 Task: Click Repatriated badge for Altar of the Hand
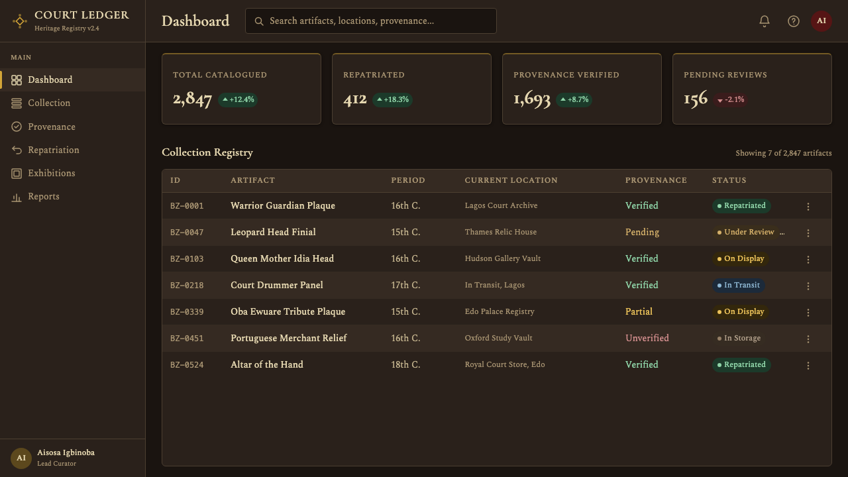point(741,365)
